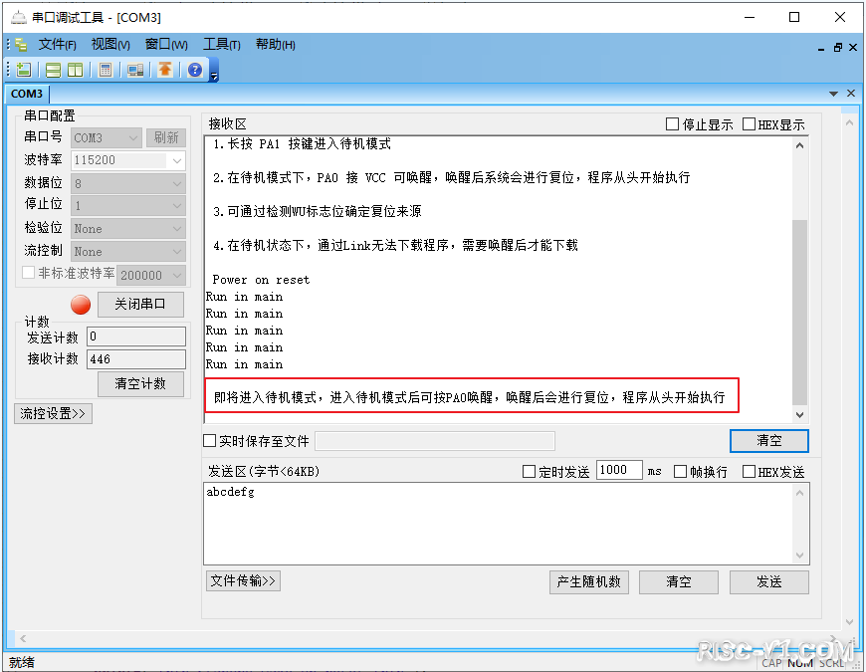Click the red port status indicator
The width and height of the screenshot is (866, 672).
point(81,305)
